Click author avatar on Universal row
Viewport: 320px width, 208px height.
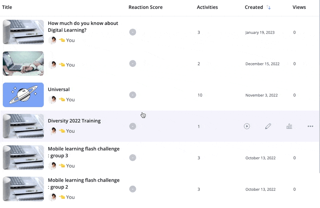(52, 100)
